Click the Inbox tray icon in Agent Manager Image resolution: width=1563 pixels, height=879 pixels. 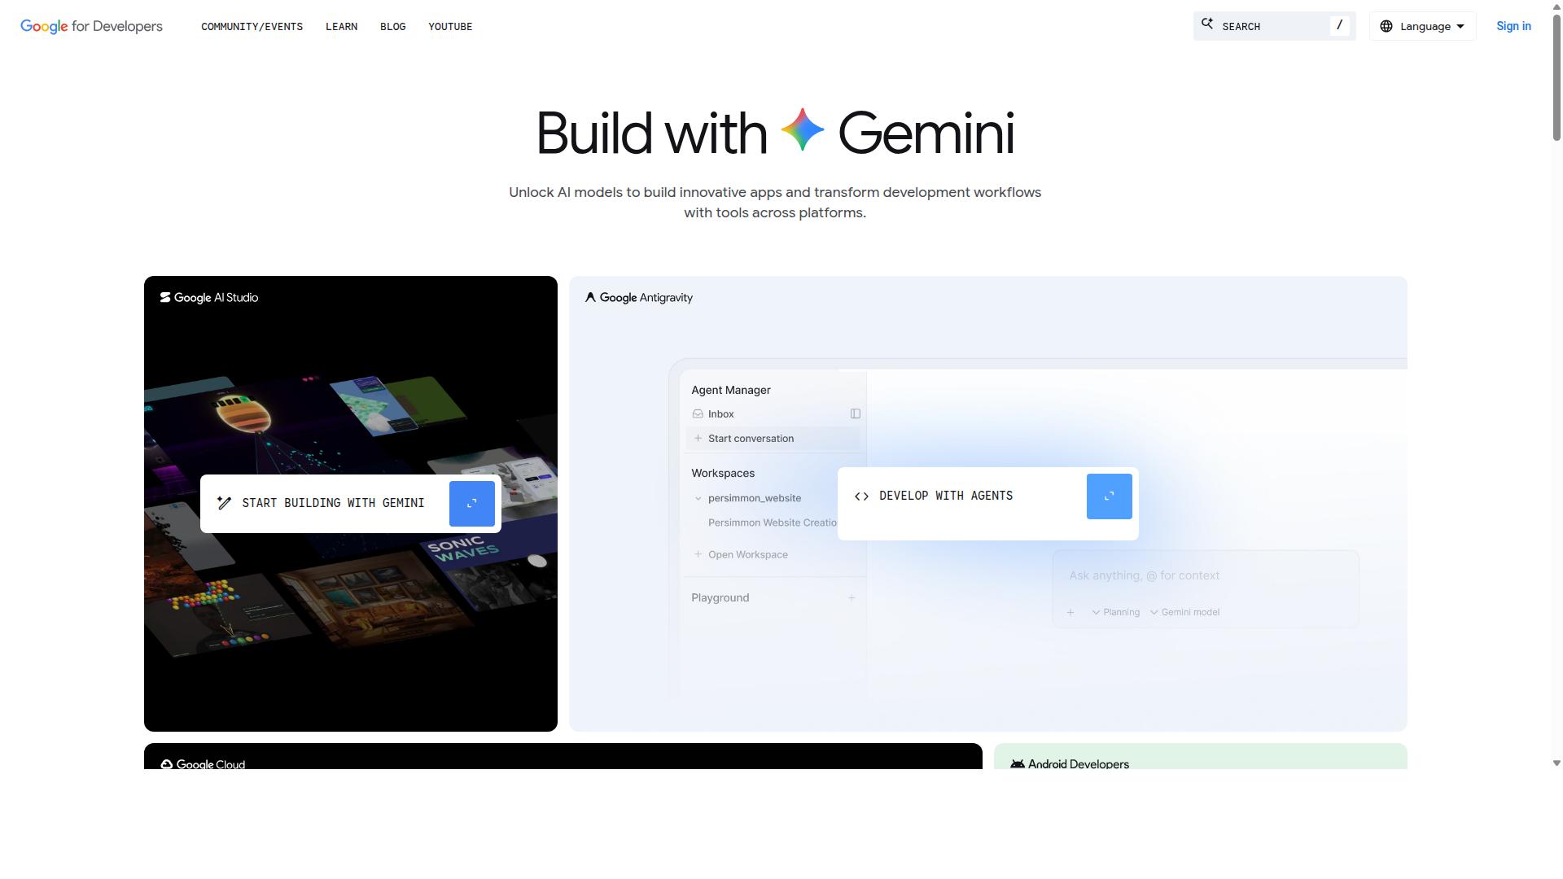click(698, 414)
